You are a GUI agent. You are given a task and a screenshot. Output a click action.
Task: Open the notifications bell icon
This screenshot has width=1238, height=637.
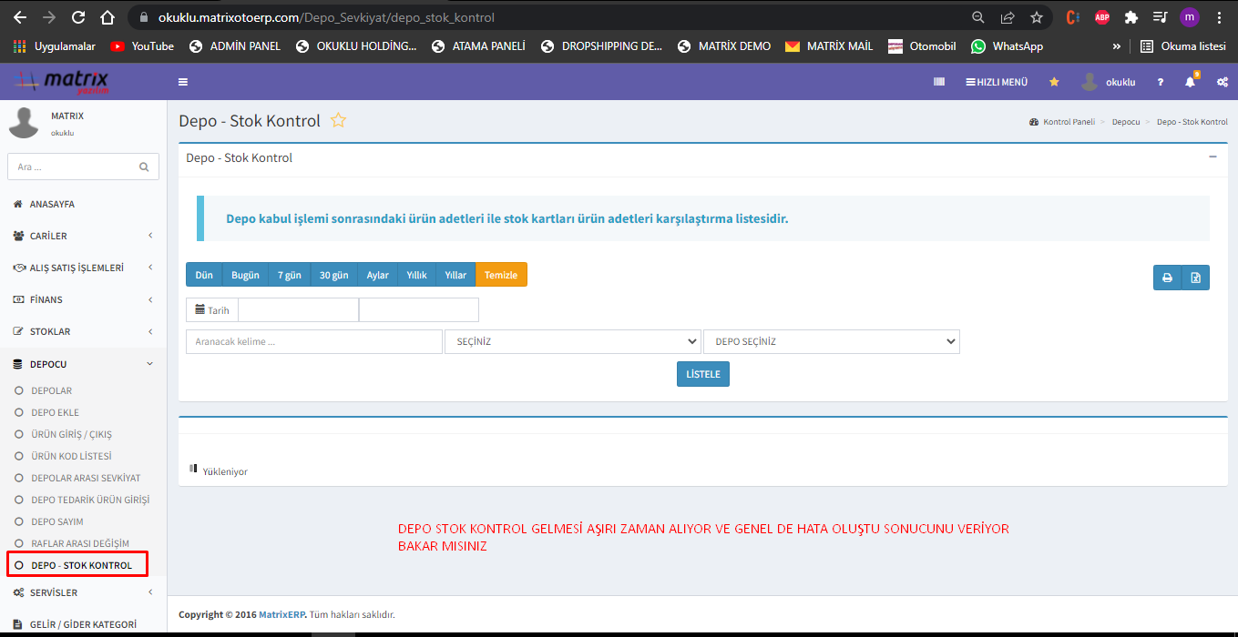(x=1190, y=82)
